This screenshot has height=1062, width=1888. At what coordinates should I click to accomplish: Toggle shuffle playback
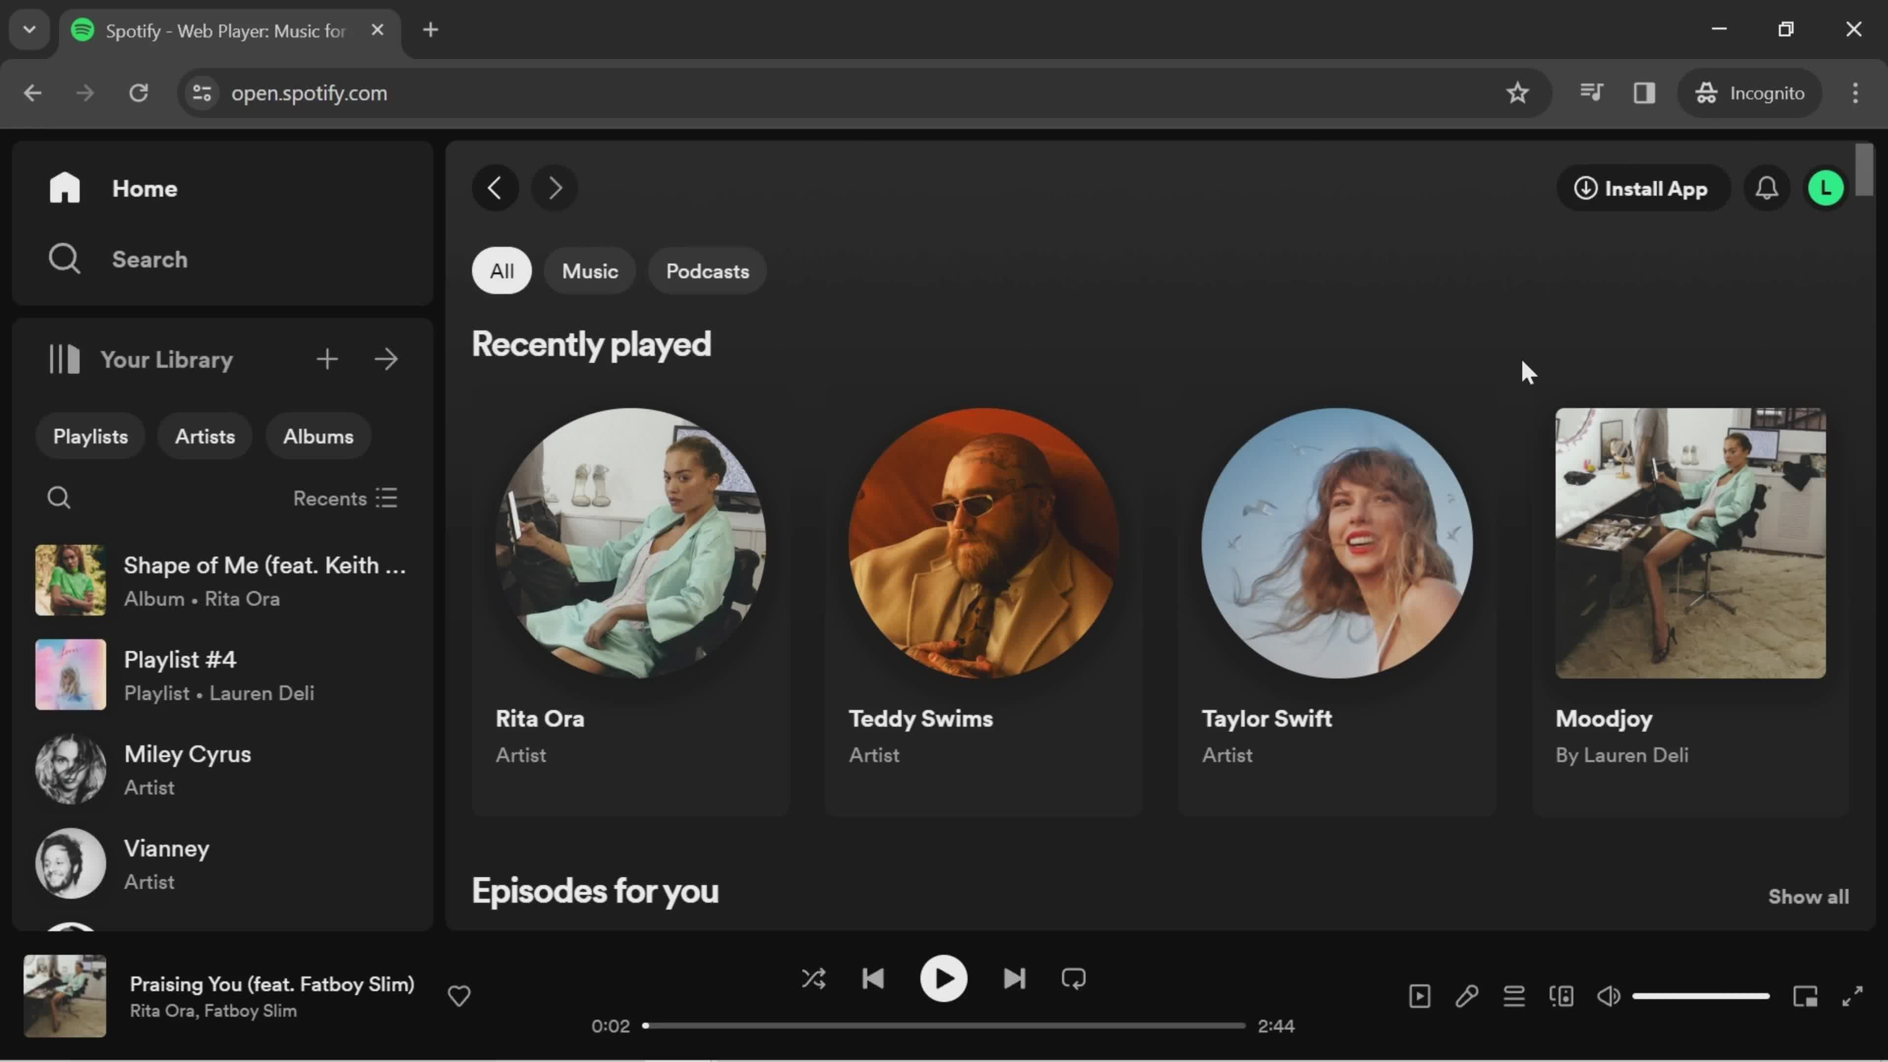(x=814, y=978)
